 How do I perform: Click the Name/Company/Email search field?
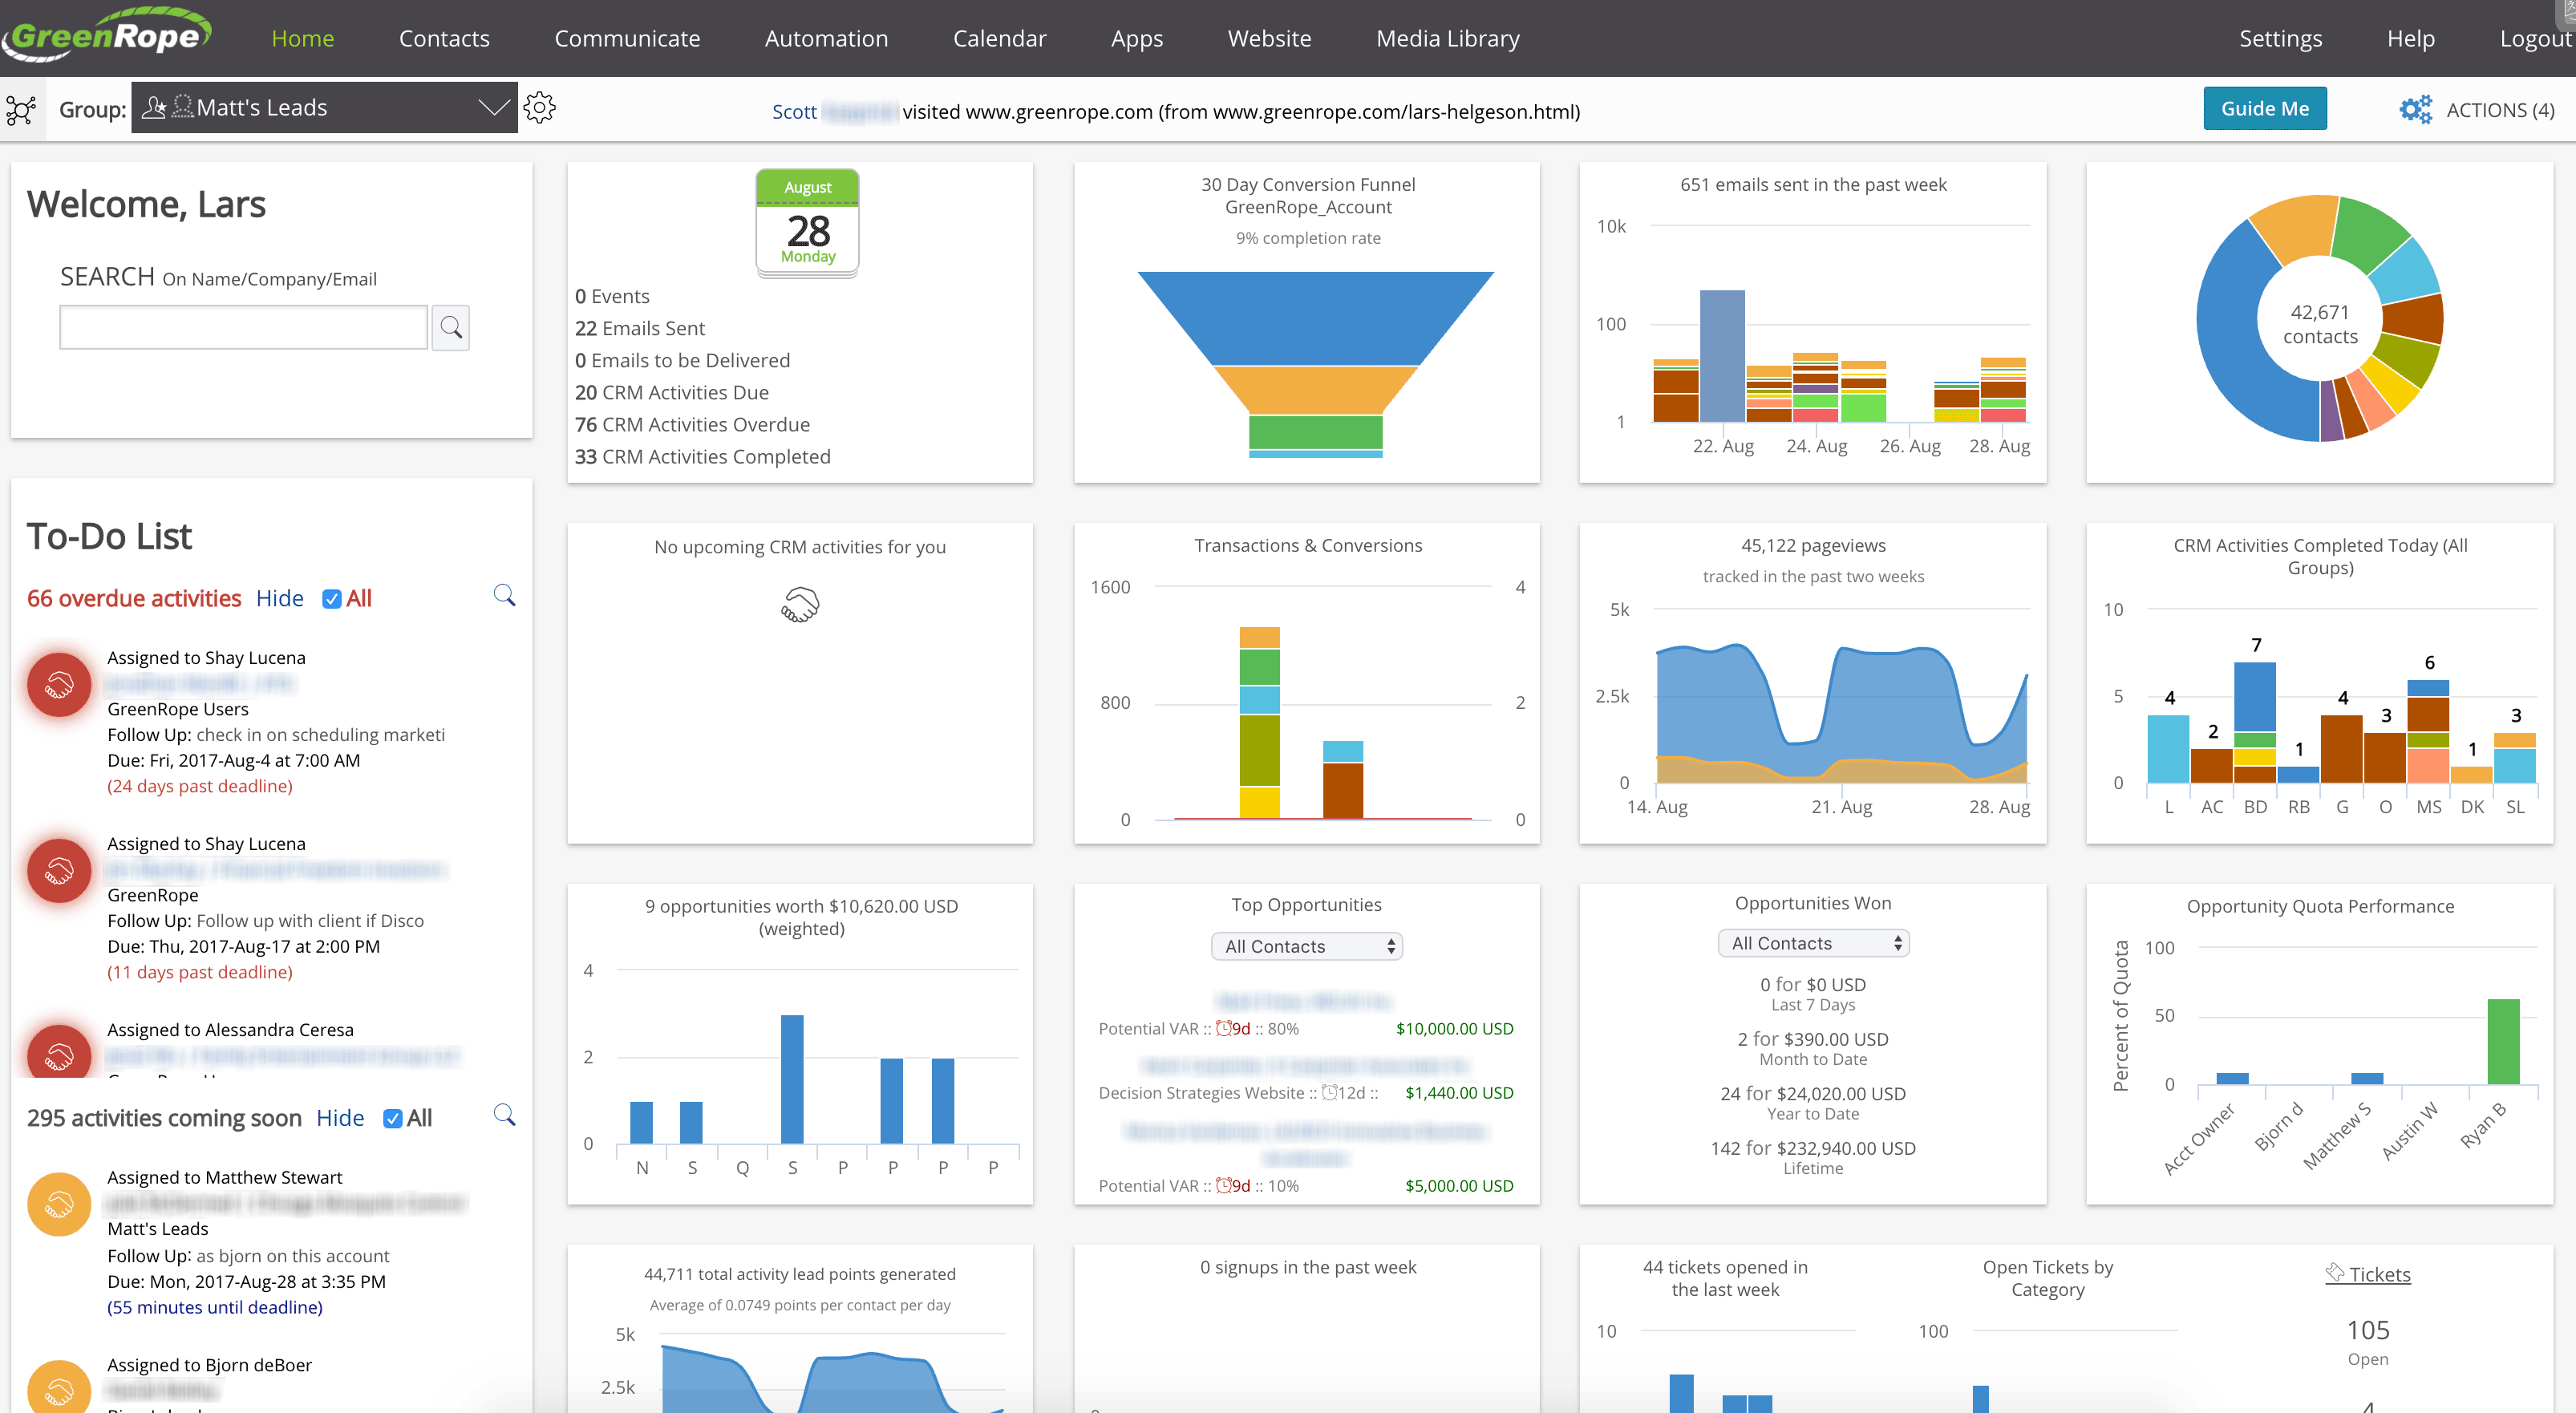click(x=243, y=327)
